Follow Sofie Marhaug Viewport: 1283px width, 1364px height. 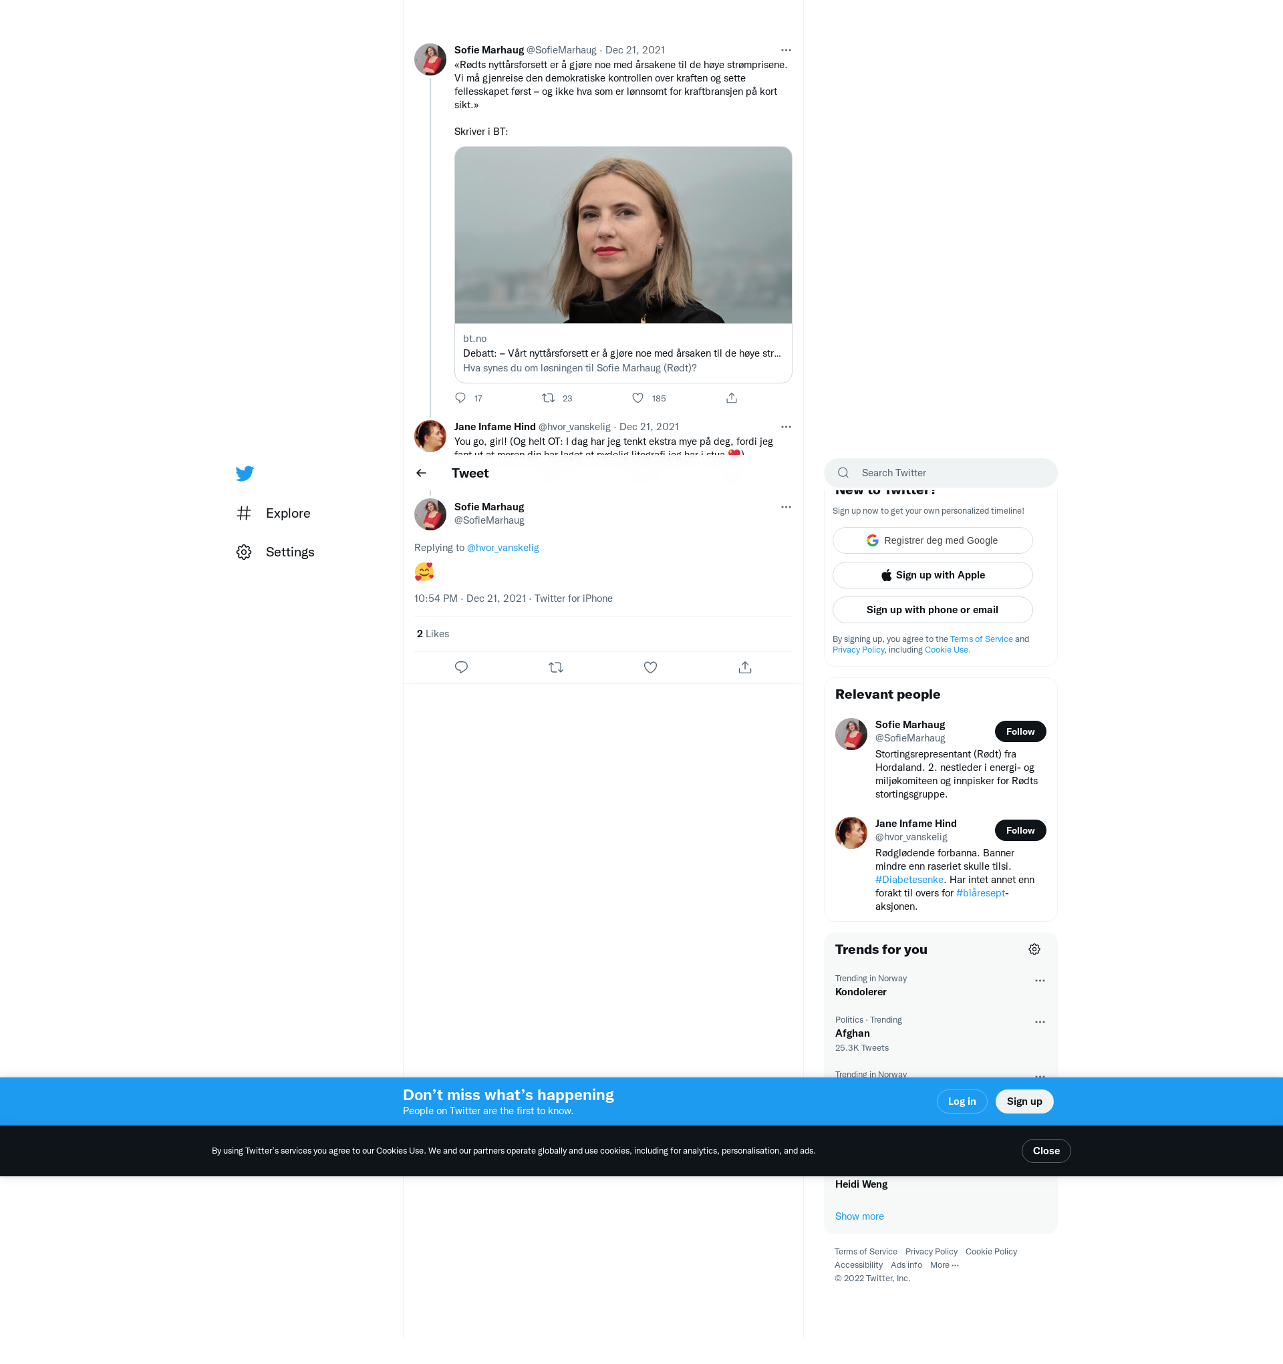(1020, 732)
